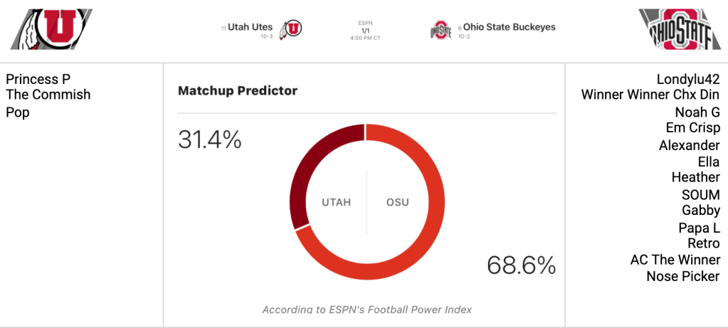Click Londylu42 in Ohio State picks
728x328 pixels.
[x=688, y=79]
